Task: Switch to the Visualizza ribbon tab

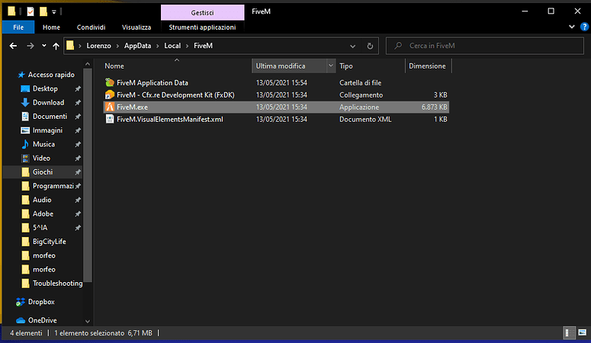Action: (x=137, y=27)
